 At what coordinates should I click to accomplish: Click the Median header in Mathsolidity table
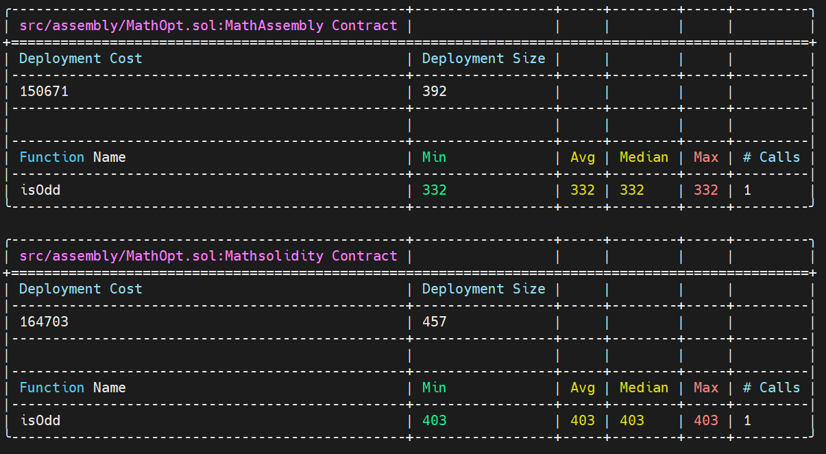644,388
